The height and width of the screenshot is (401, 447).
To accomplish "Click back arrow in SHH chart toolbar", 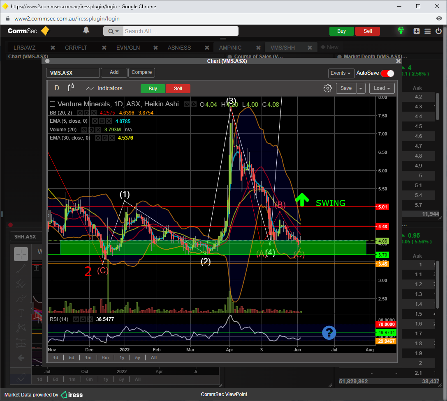I will click(x=21, y=358).
